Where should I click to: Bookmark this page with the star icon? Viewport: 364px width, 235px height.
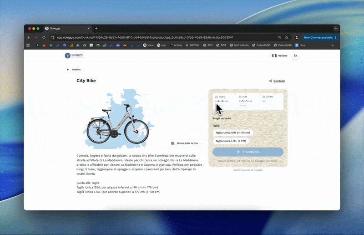click(287, 37)
